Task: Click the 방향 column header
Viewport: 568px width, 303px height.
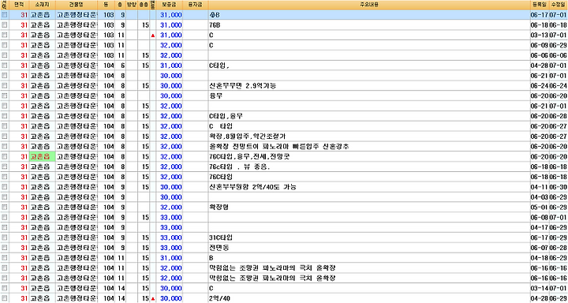Action: click(132, 5)
